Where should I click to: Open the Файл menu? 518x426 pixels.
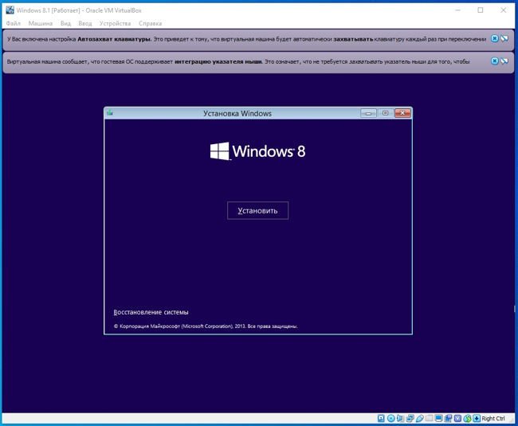14,23
